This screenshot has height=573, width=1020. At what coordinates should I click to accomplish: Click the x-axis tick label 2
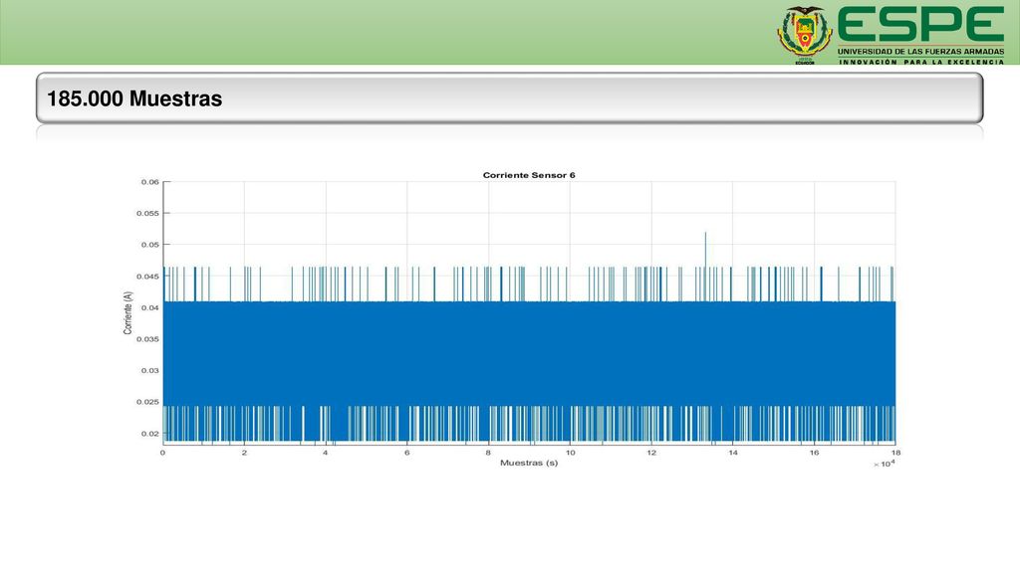[x=245, y=453]
